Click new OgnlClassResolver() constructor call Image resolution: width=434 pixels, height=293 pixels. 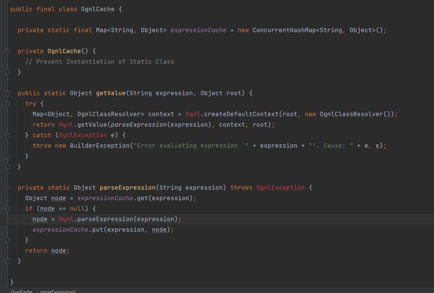348,114
